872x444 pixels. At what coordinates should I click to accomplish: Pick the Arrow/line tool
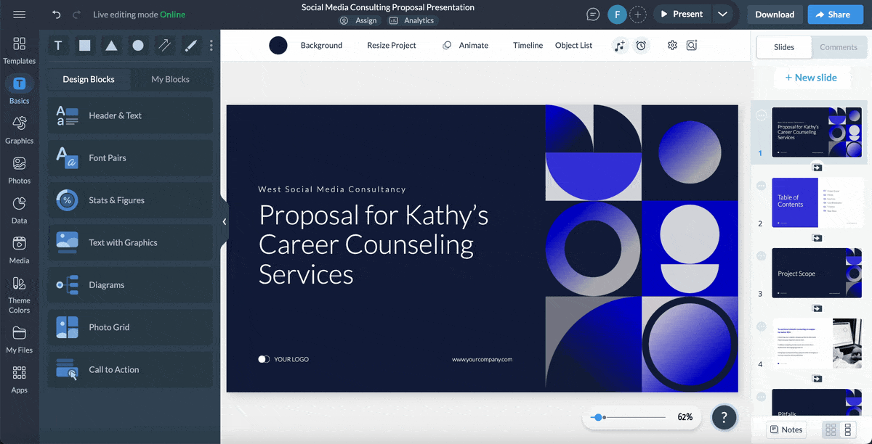(x=164, y=45)
